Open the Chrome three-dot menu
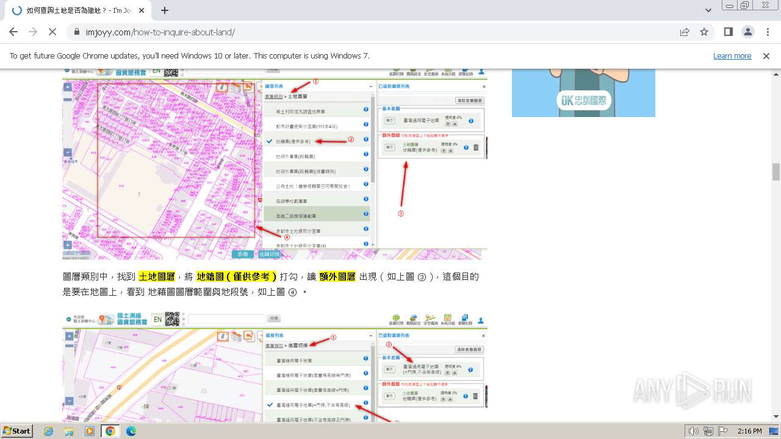Image resolution: width=781 pixels, height=439 pixels. click(x=768, y=32)
